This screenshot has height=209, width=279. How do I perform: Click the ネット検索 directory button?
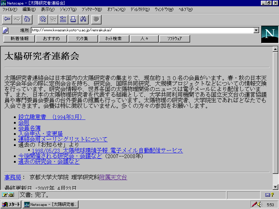pyautogui.click(x=114, y=39)
